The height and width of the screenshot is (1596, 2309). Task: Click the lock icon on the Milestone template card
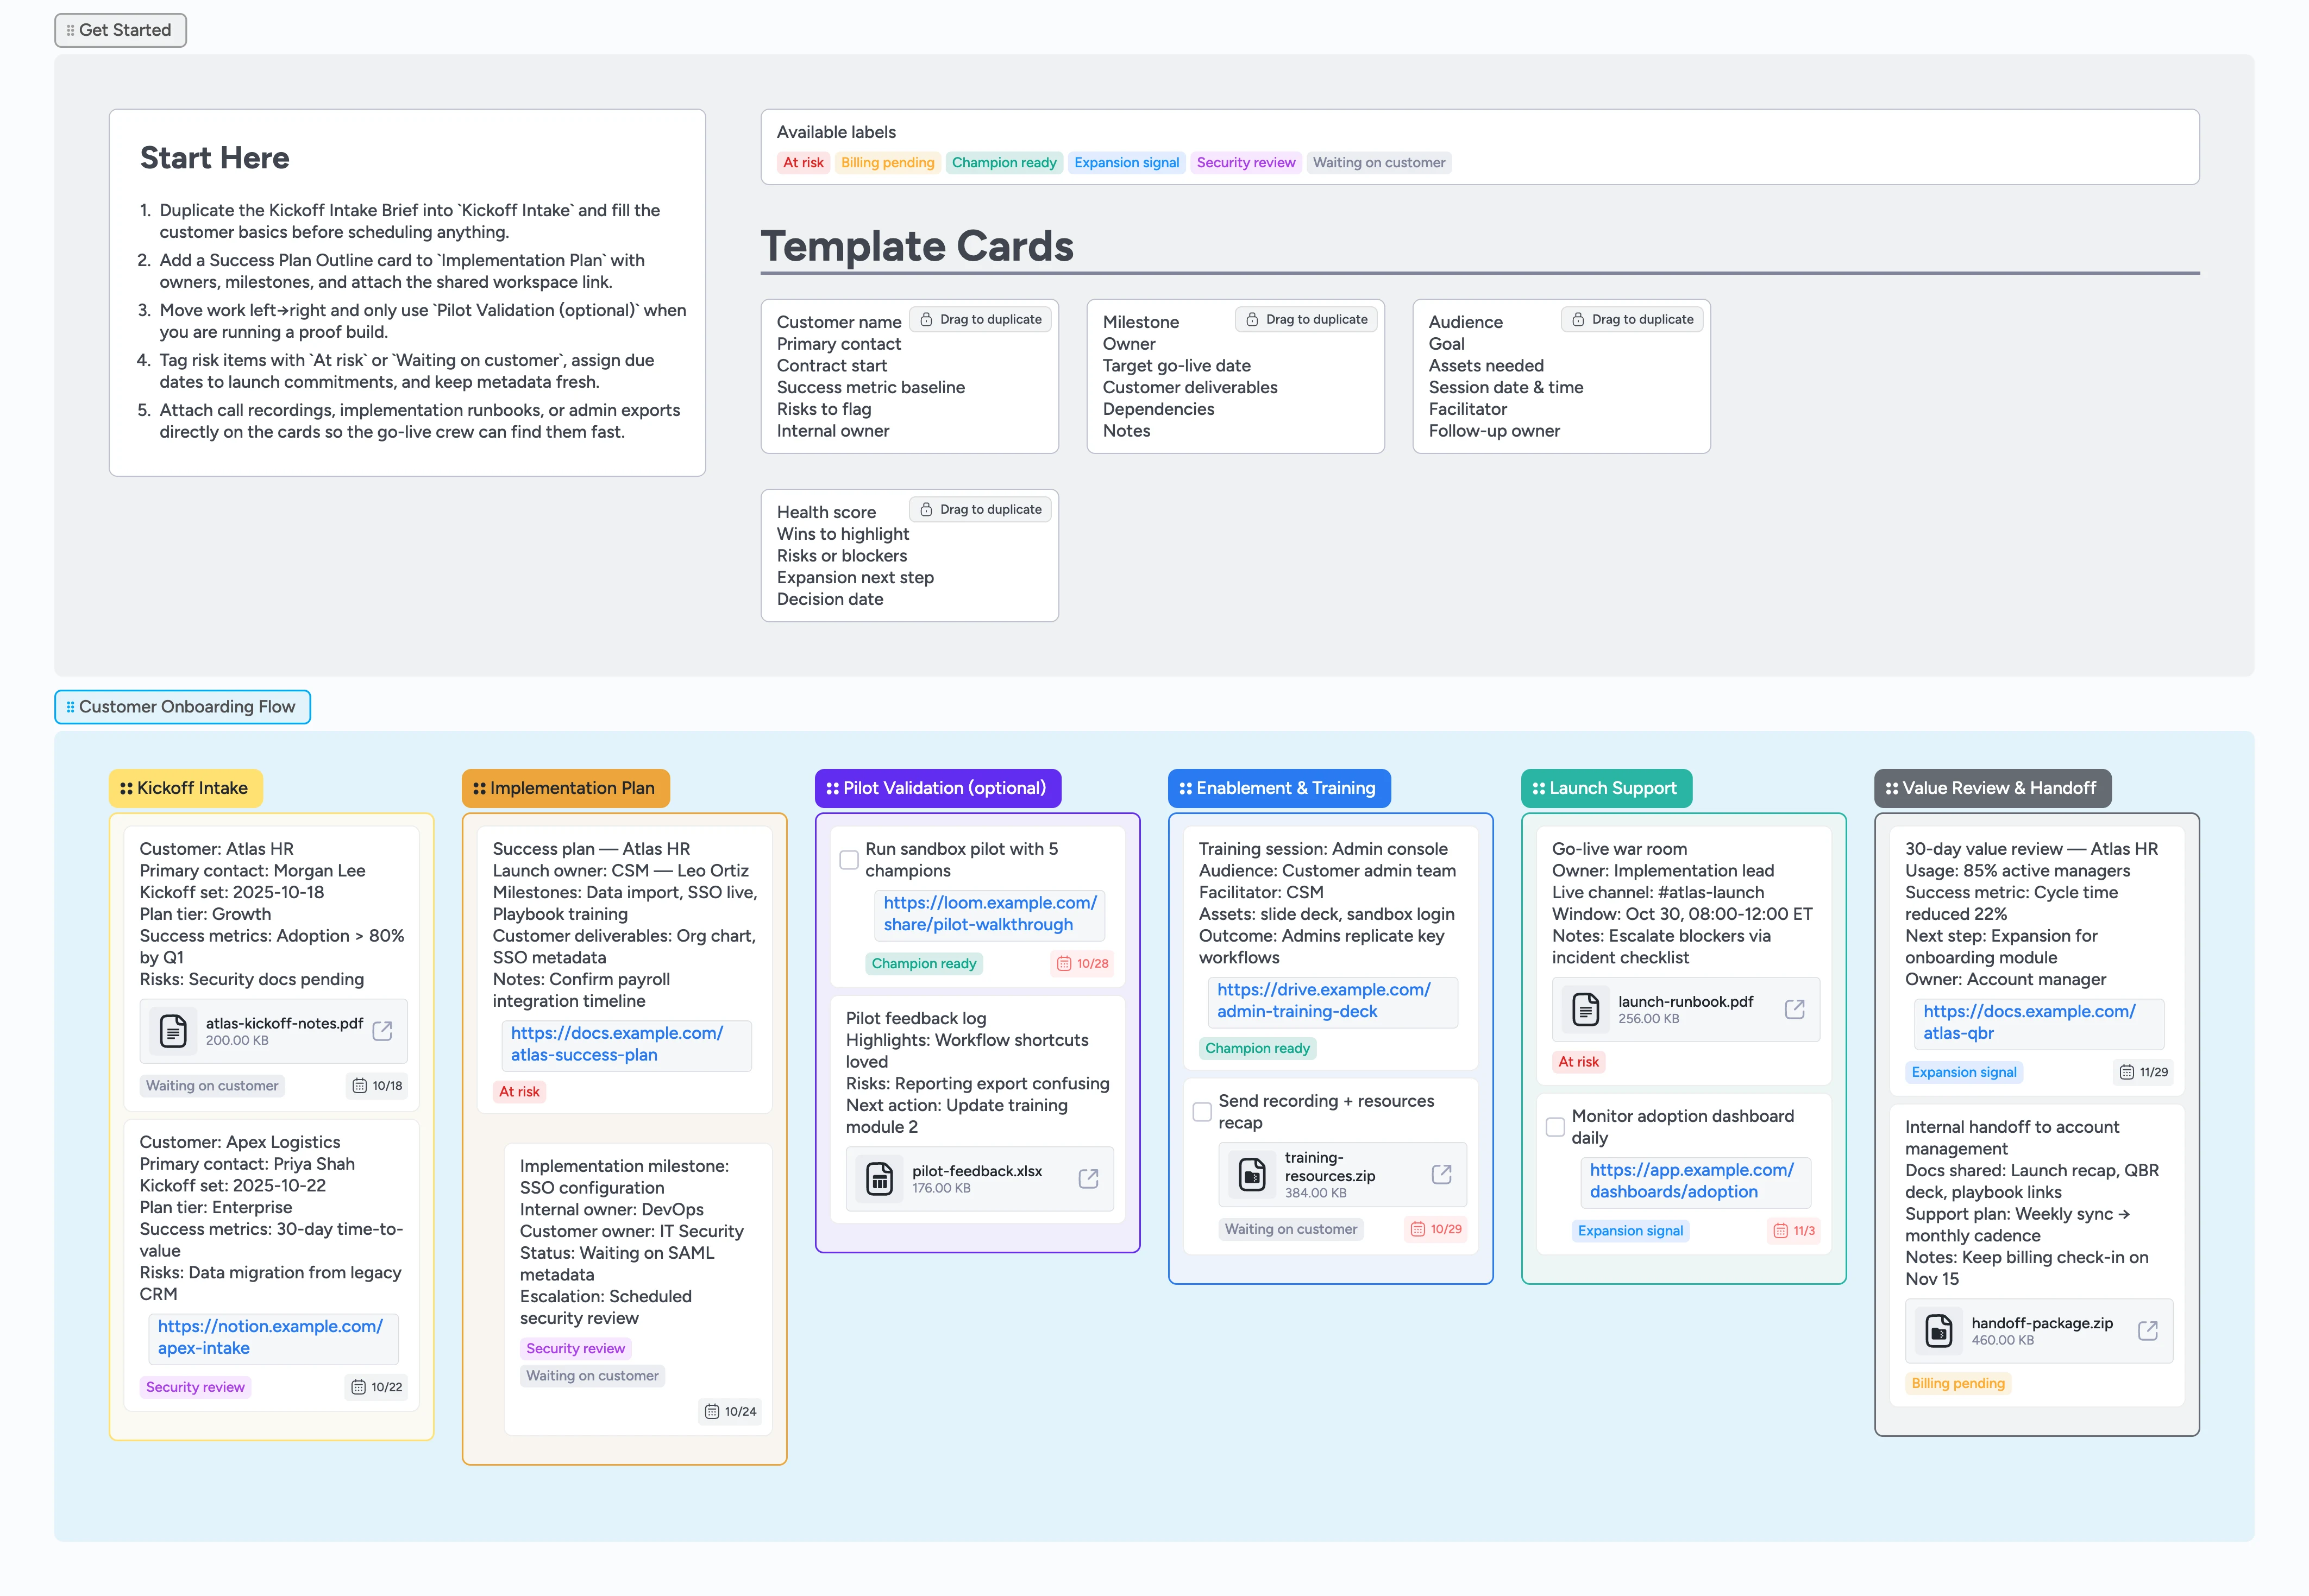(x=1252, y=319)
